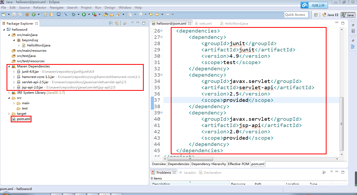This screenshot has width=357, height=195.
Task: Click the Debug bug icon
Action: coord(74,14)
